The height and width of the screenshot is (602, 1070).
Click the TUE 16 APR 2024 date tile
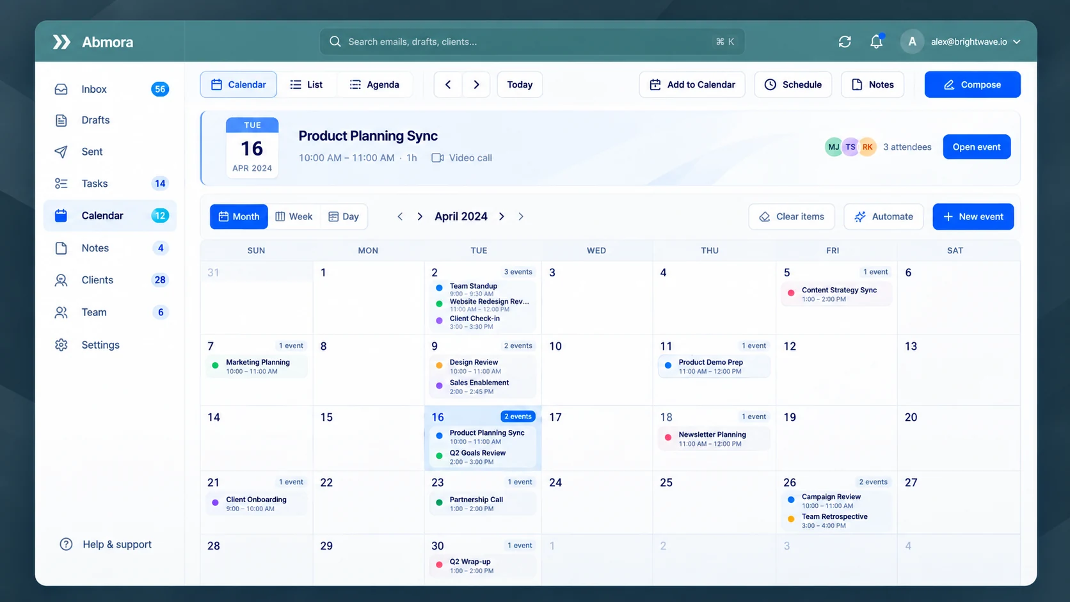pyautogui.click(x=252, y=147)
